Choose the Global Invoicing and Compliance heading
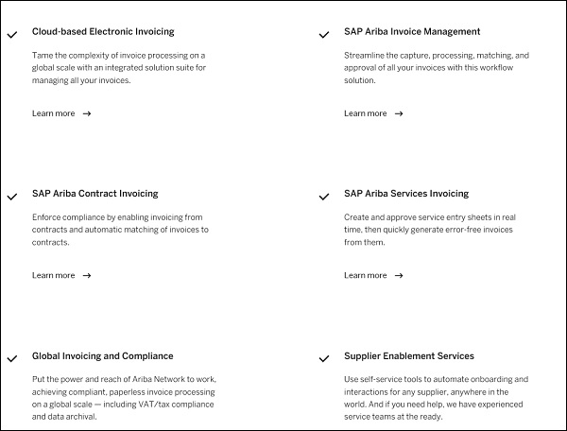 [x=103, y=356]
